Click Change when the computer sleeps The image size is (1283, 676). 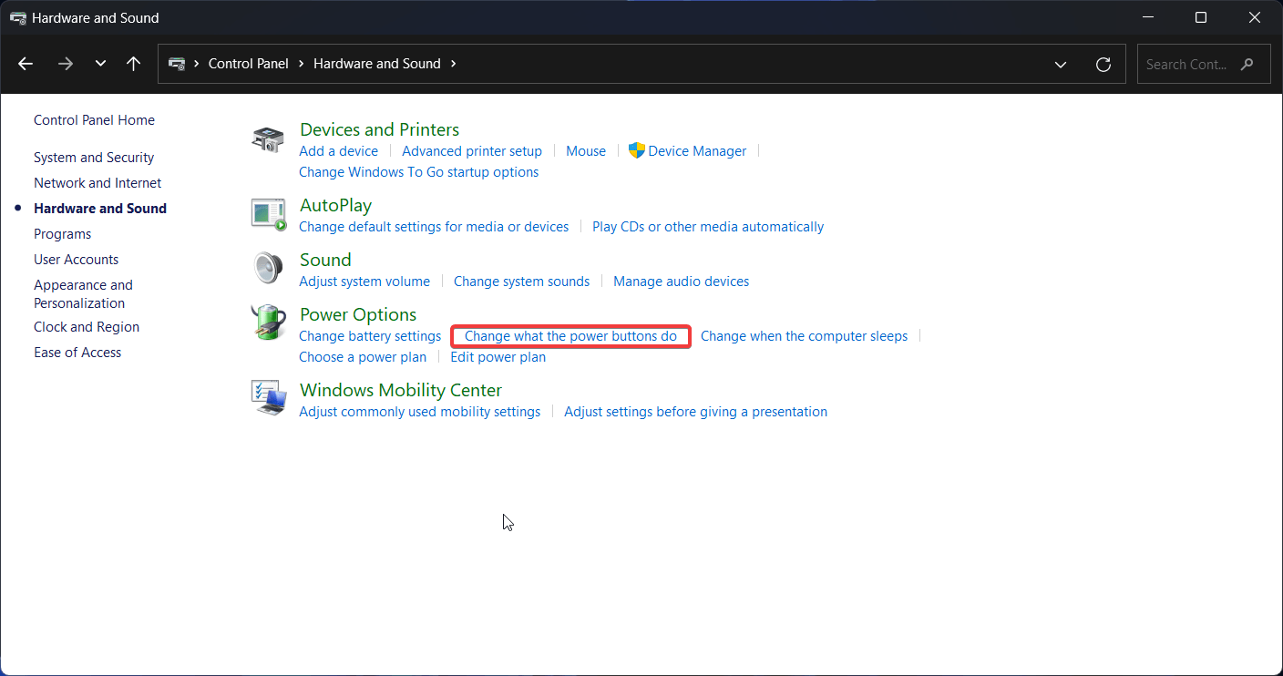[x=804, y=336]
